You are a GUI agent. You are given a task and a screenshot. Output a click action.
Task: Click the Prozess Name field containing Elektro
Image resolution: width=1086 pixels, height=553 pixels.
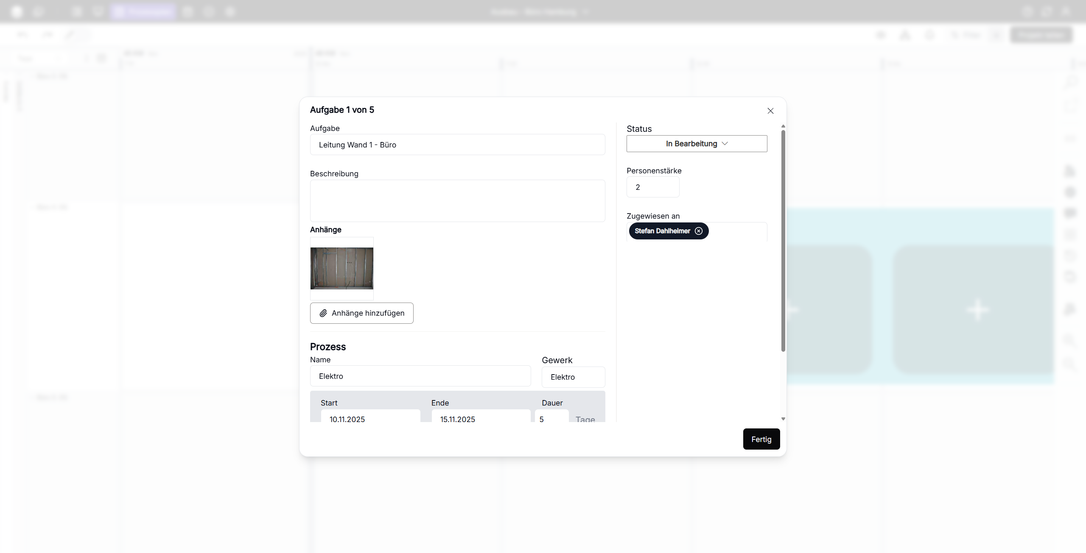point(420,376)
